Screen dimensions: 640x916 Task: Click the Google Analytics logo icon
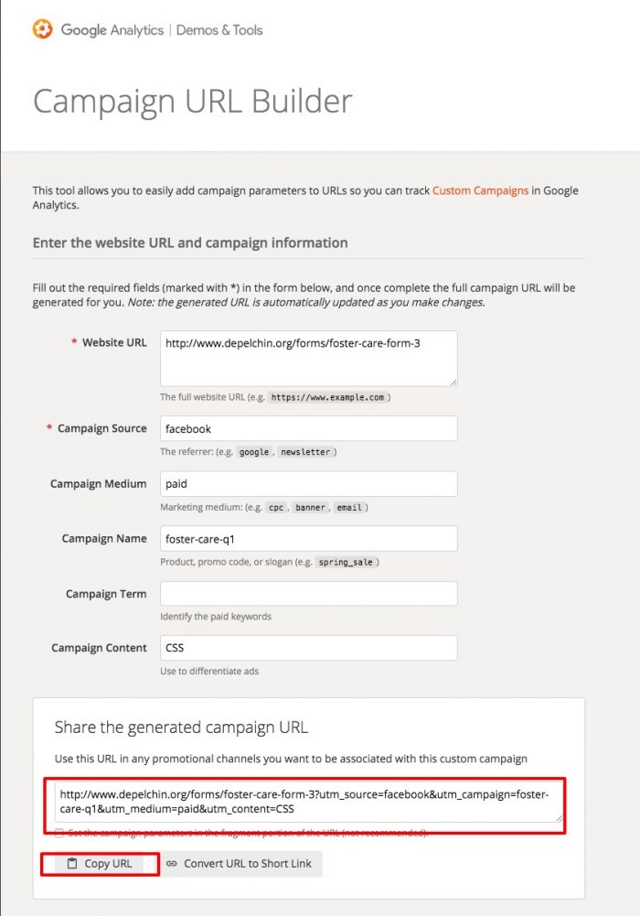click(42, 28)
